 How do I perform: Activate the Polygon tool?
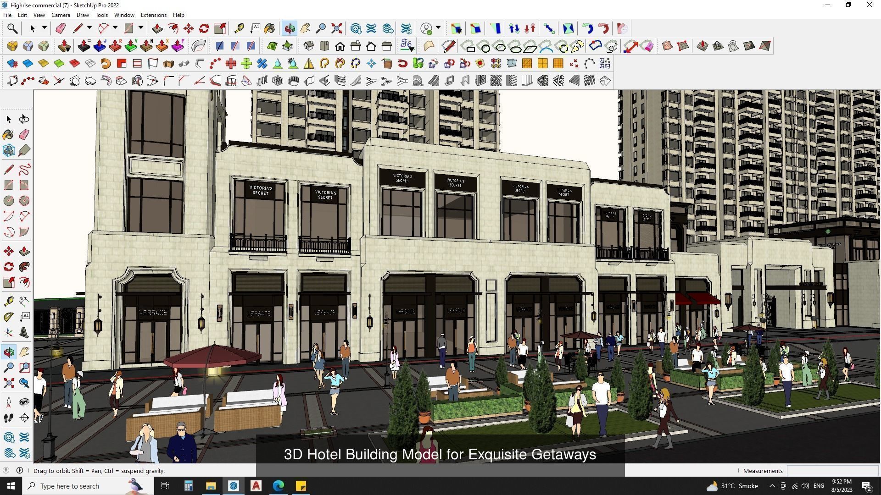point(24,201)
